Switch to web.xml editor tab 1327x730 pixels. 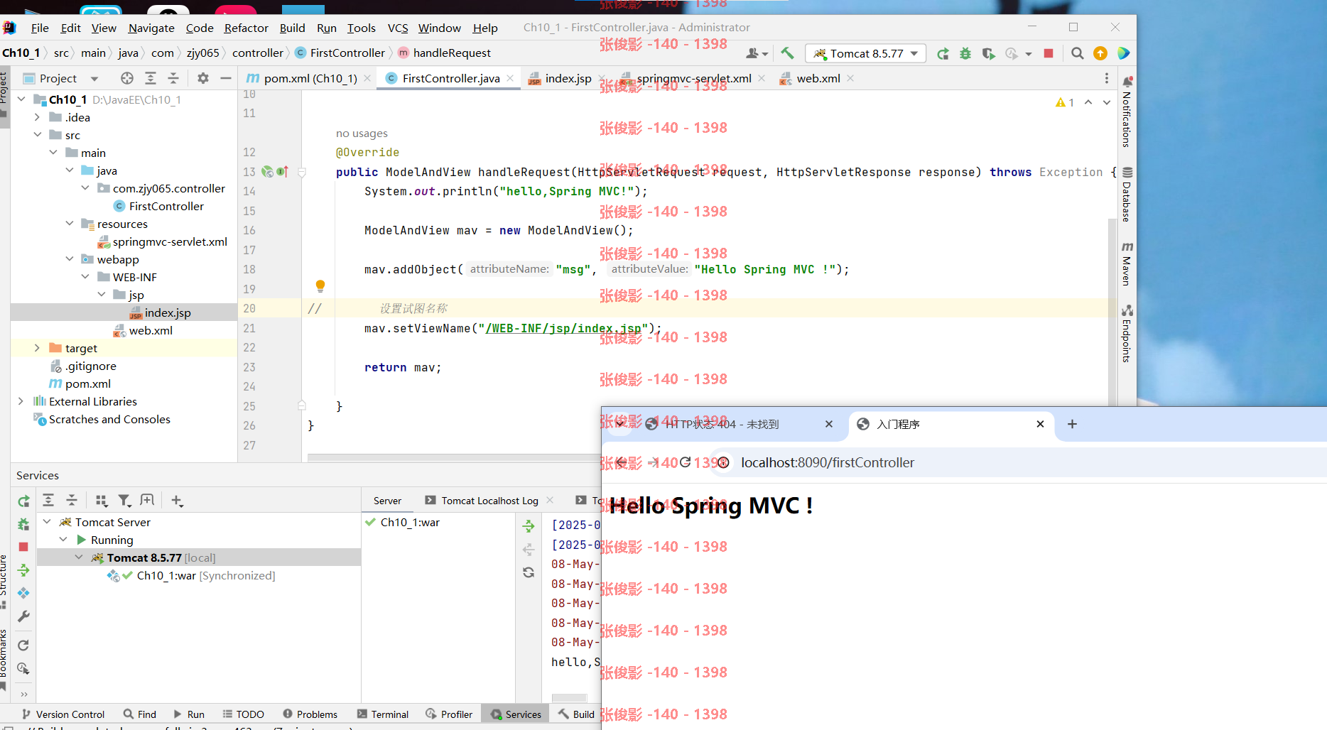[817, 78]
